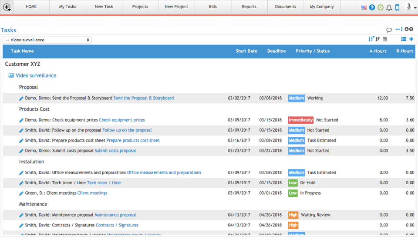Viewport: 418px width, 240px height.
Task: Change language via the US flag selector
Action: click(x=364, y=7)
